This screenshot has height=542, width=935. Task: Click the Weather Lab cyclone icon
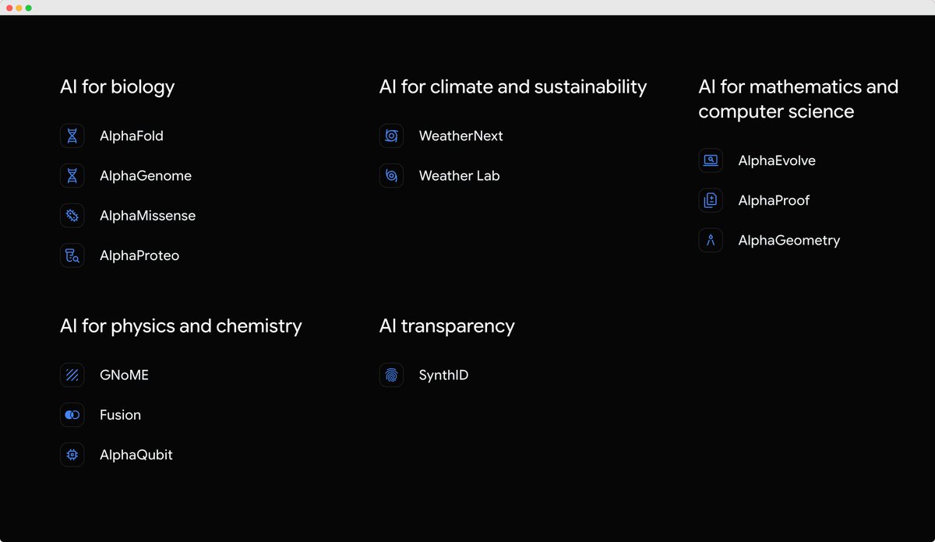(x=391, y=176)
